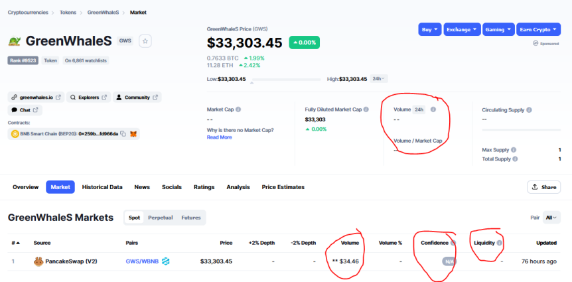Click the Total Supply info icon
The height and width of the screenshot is (282, 572).
pyautogui.click(x=515, y=159)
